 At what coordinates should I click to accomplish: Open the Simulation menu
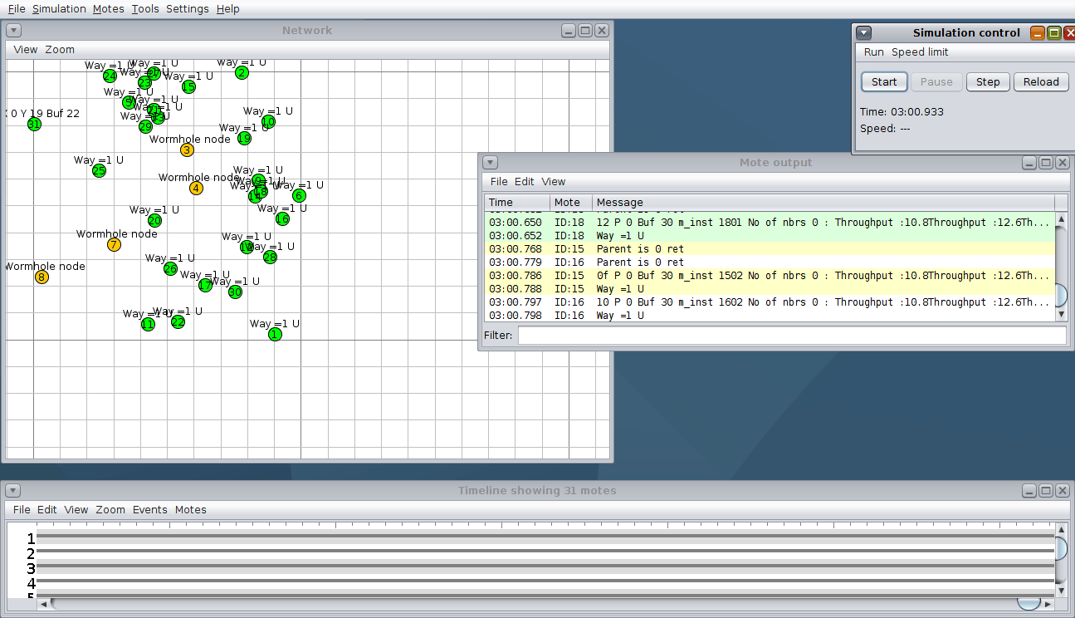pyautogui.click(x=59, y=9)
